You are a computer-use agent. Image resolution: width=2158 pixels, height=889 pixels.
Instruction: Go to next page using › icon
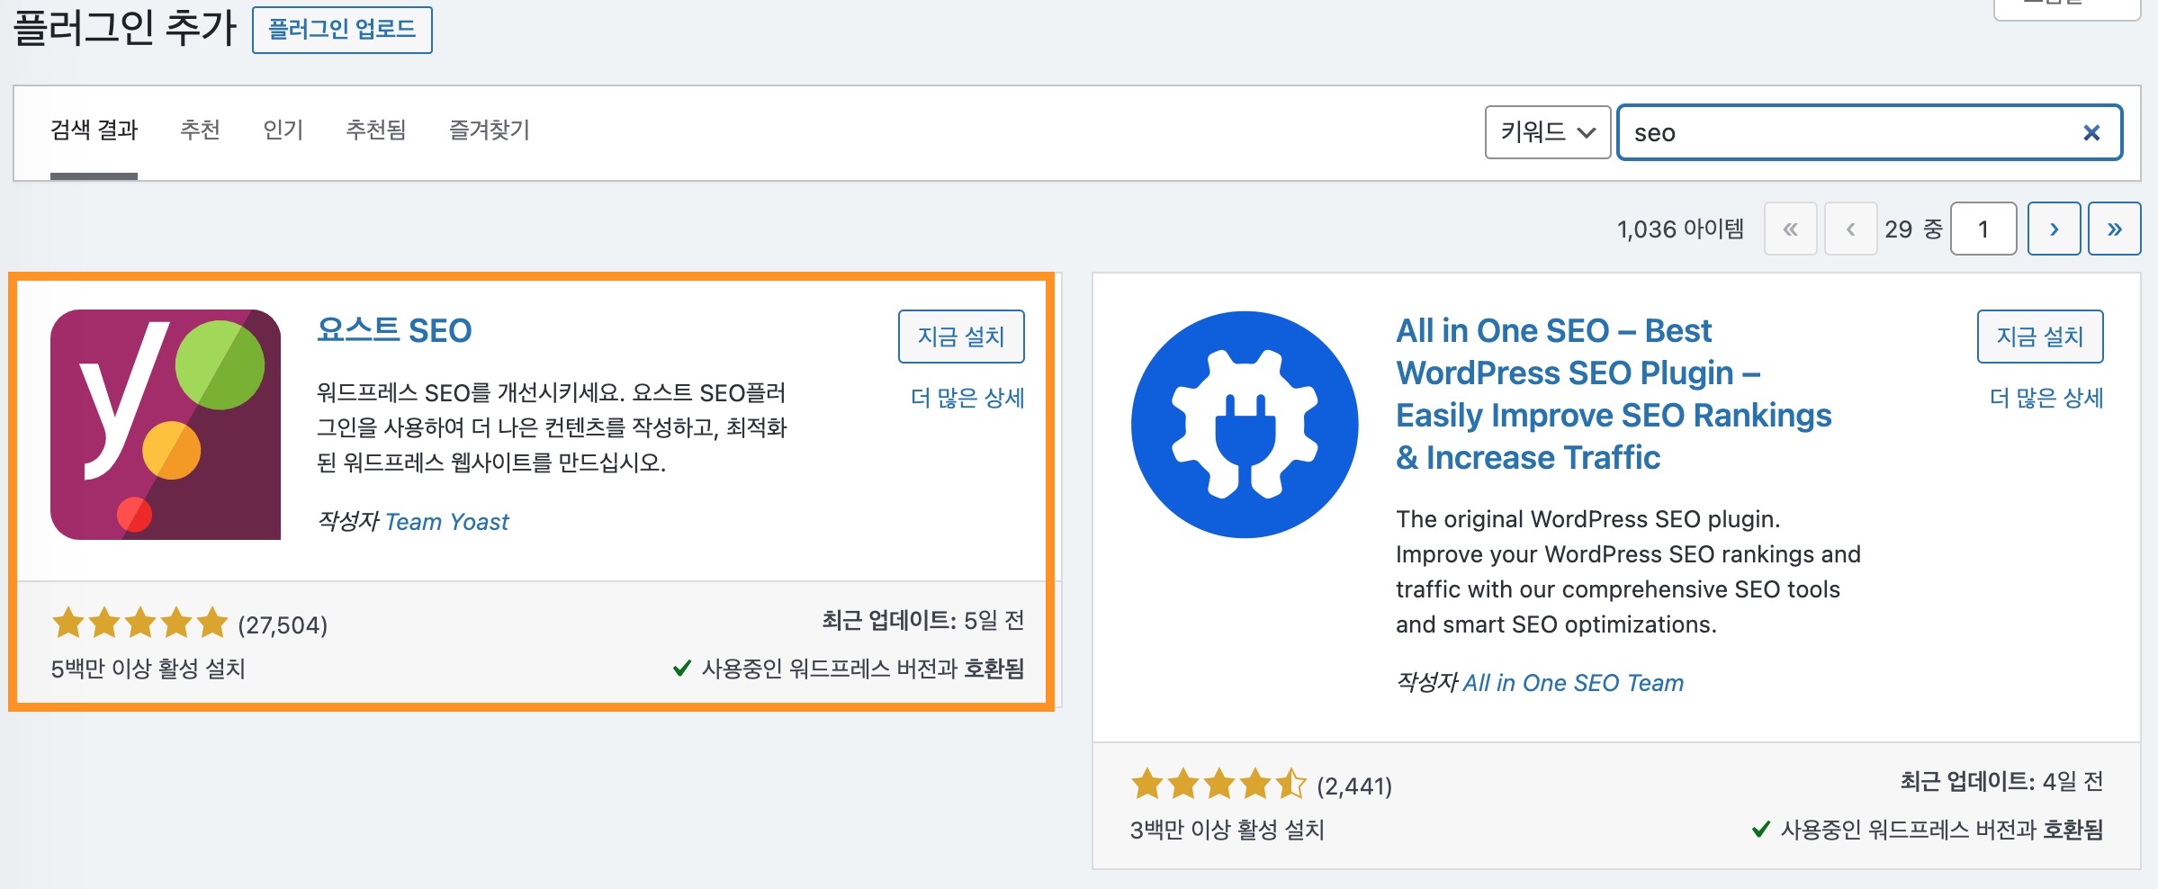pos(2055,229)
